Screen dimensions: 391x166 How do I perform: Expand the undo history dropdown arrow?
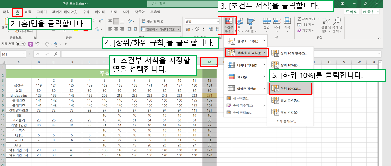42,44
